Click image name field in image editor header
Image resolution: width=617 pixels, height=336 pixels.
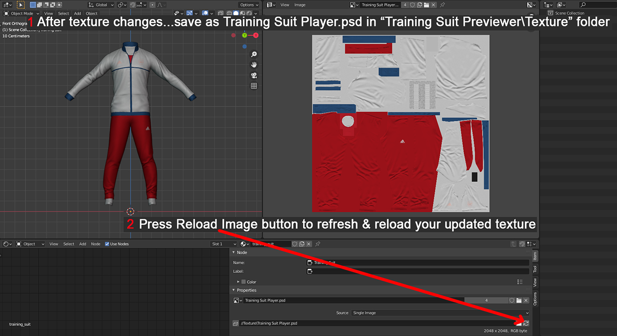(x=380, y=5)
